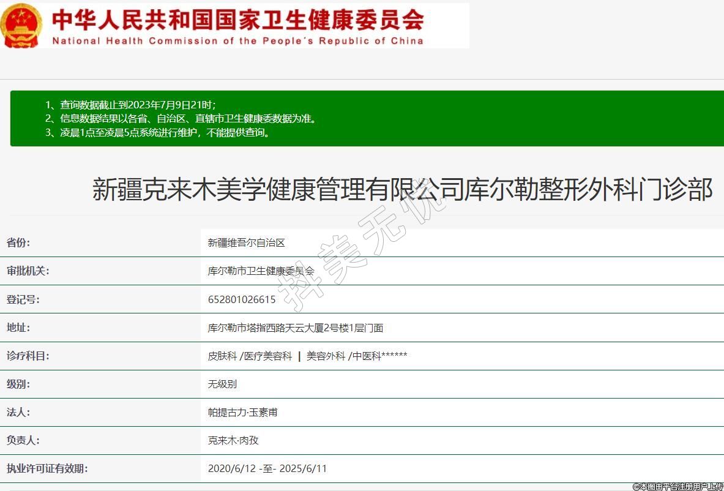Image resolution: width=724 pixels, height=491 pixels.
Task: Click the clinic name heading 新疆克来木美学健康管理有限公司
Action: click(x=402, y=189)
